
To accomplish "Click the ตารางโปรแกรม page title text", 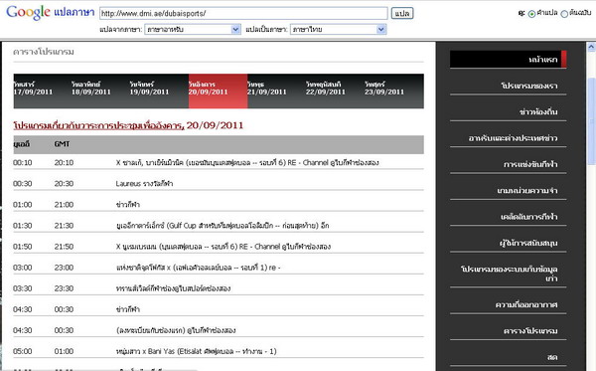I will click(44, 52).
